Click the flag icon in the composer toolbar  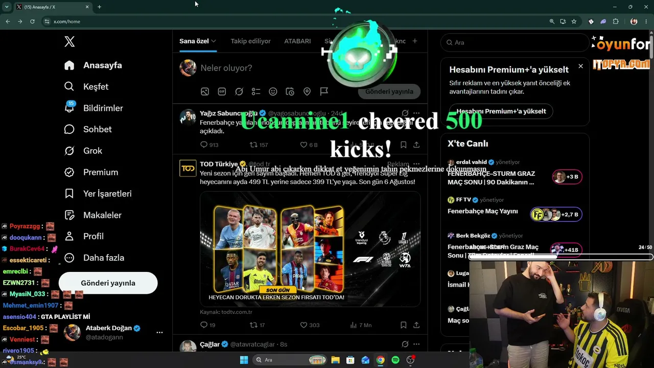pos(324,91)
